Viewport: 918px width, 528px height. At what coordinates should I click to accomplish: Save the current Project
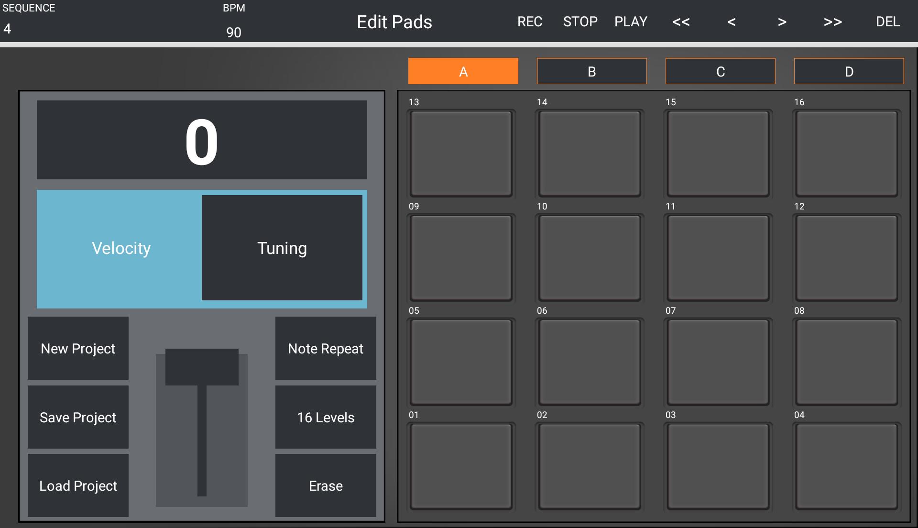pyautogui.click(x=78, y=417)
